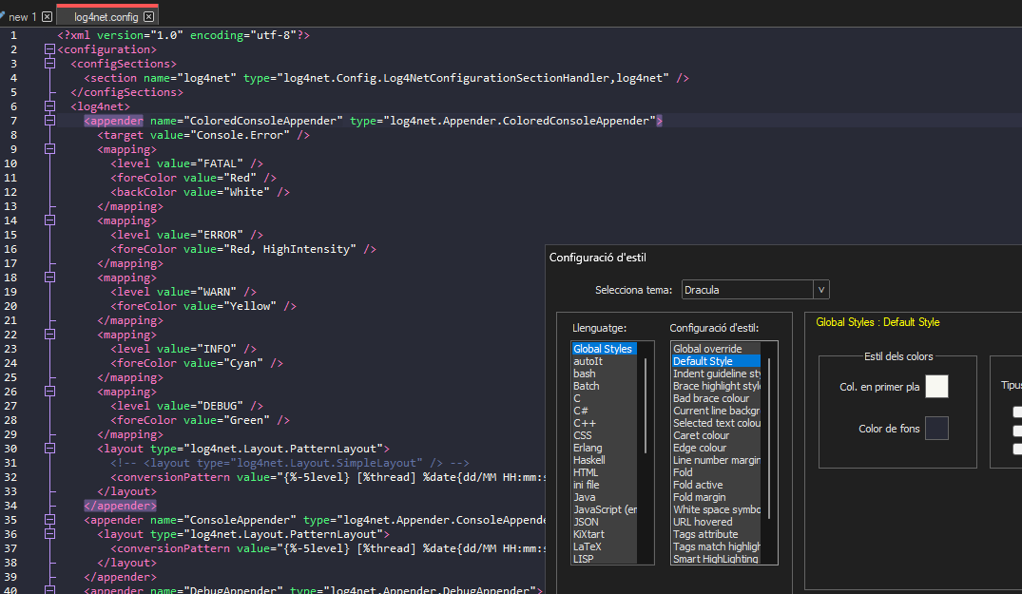The height and width of the screenshot is (594, 1022).
Task: Collapse the mapping fold on line 9
Action: click(49, 149)
